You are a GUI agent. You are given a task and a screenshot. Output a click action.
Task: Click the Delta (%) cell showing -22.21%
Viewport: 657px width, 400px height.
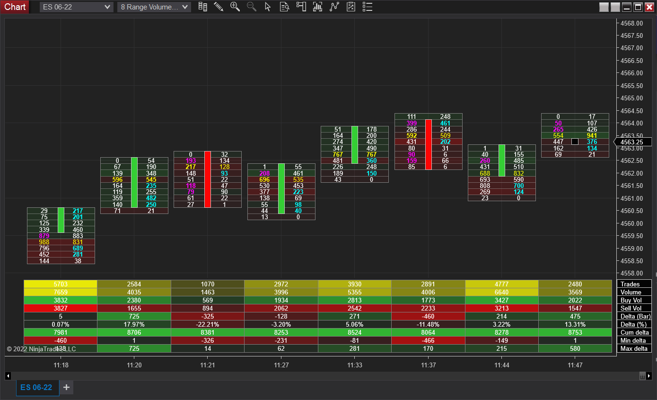208,324
